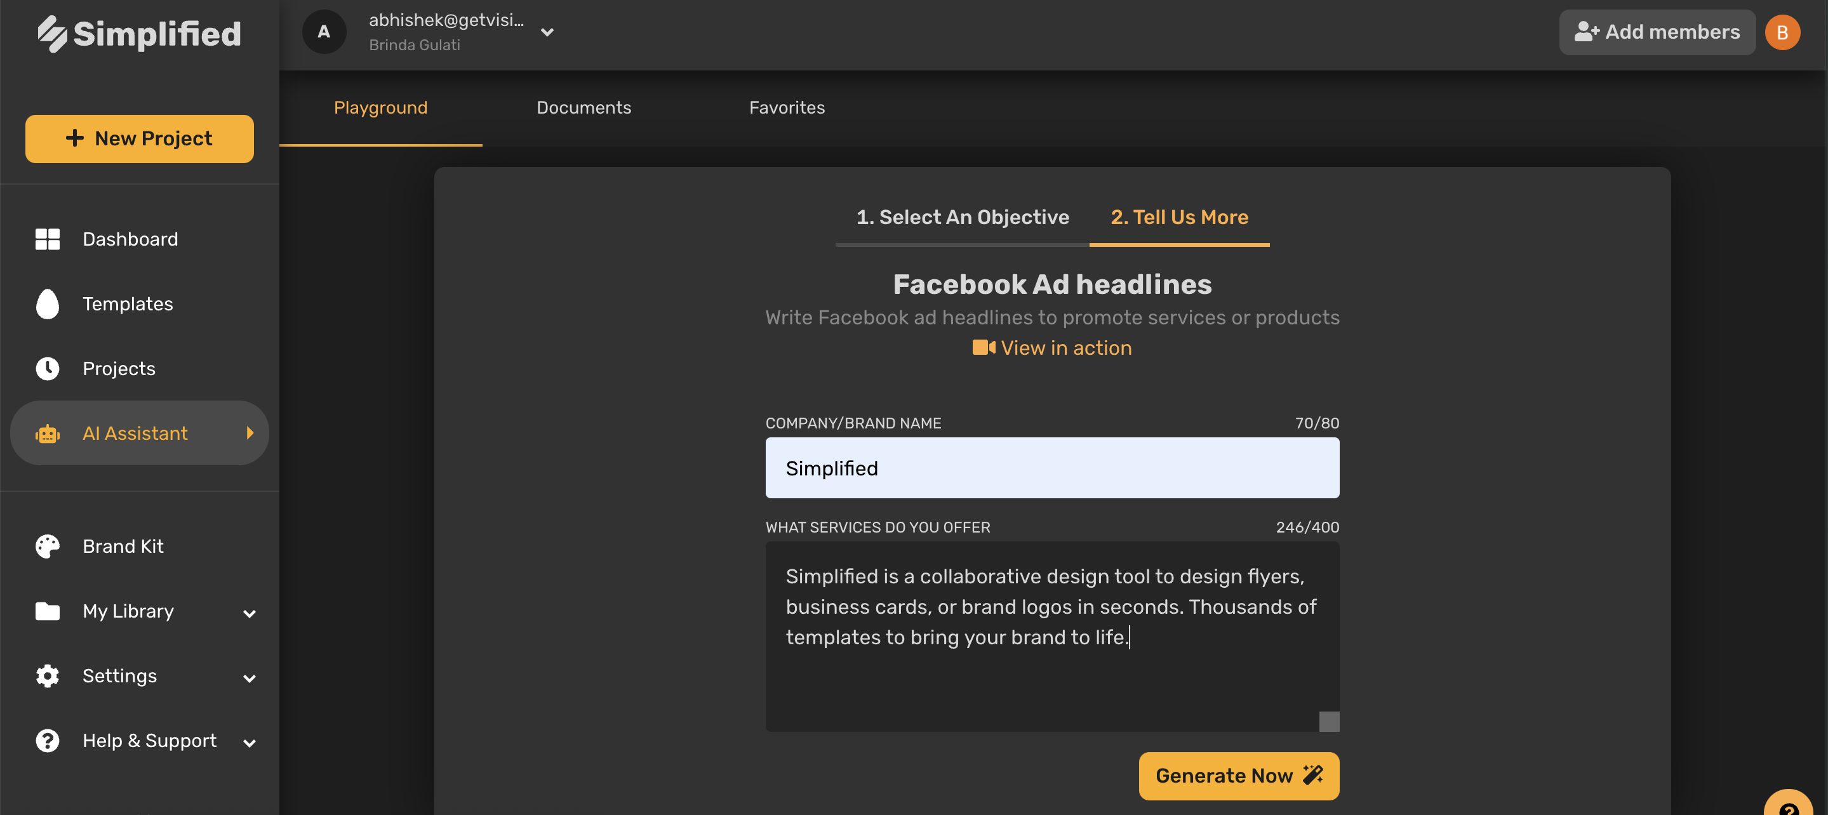The image size is (1828, 815).
Task: Click the AI Assistant robot icon
Action: [x=48, y=434]
